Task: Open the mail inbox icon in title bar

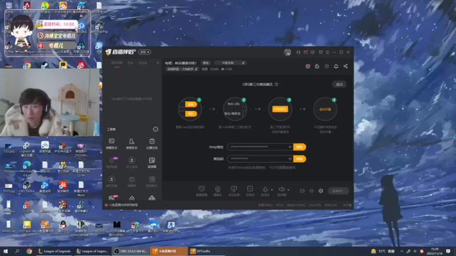Action: [306, 52]
